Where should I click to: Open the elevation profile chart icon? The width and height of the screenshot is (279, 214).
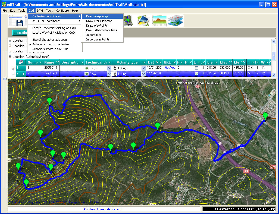coord(159,21)
